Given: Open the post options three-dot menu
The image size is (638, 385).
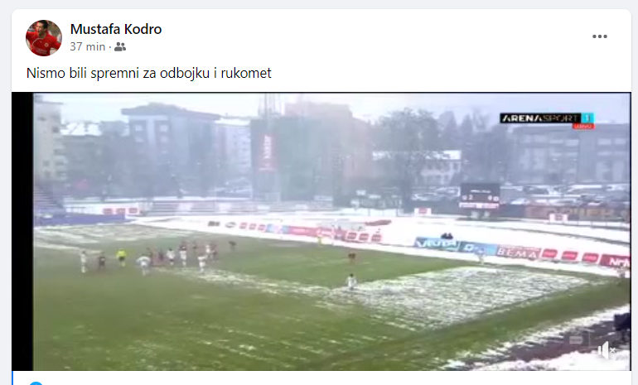Looking at the screenshot, I should pos(599,36).
